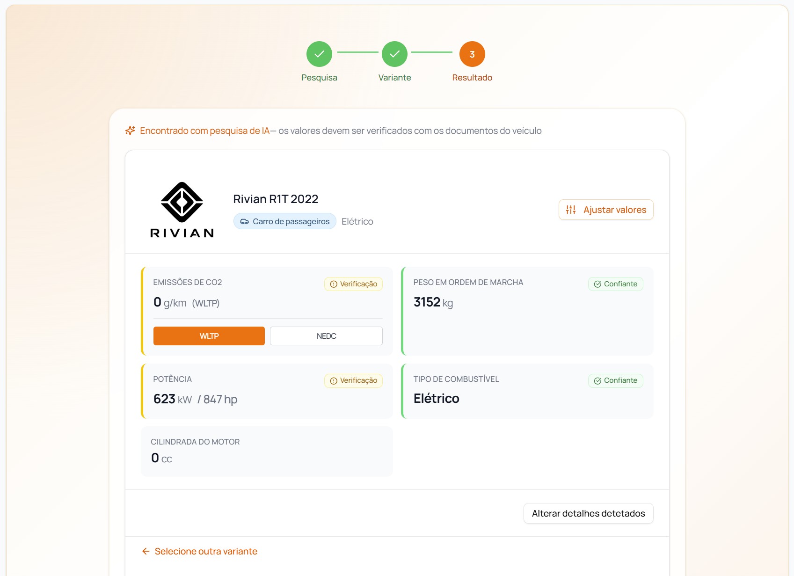Click Verificação badge on Potência card
The height and width of the screenshot is (576, 794).
(x=354, y=380)
